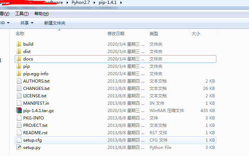Select the pip folder icon
The image size is (249, 156).
(x=19, y=66)
